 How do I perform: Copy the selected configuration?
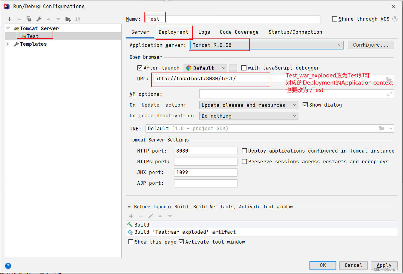tap(29, 19)
